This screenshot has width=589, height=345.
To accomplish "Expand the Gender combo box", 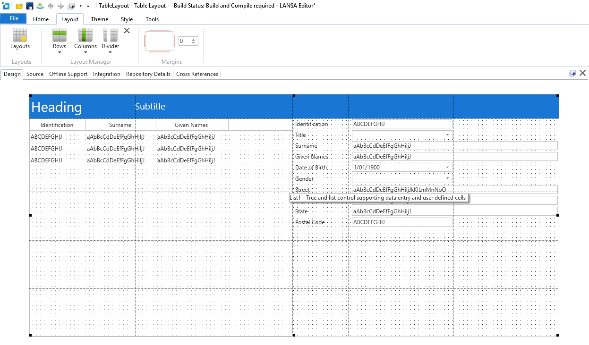I will click(x=447, y=178).
